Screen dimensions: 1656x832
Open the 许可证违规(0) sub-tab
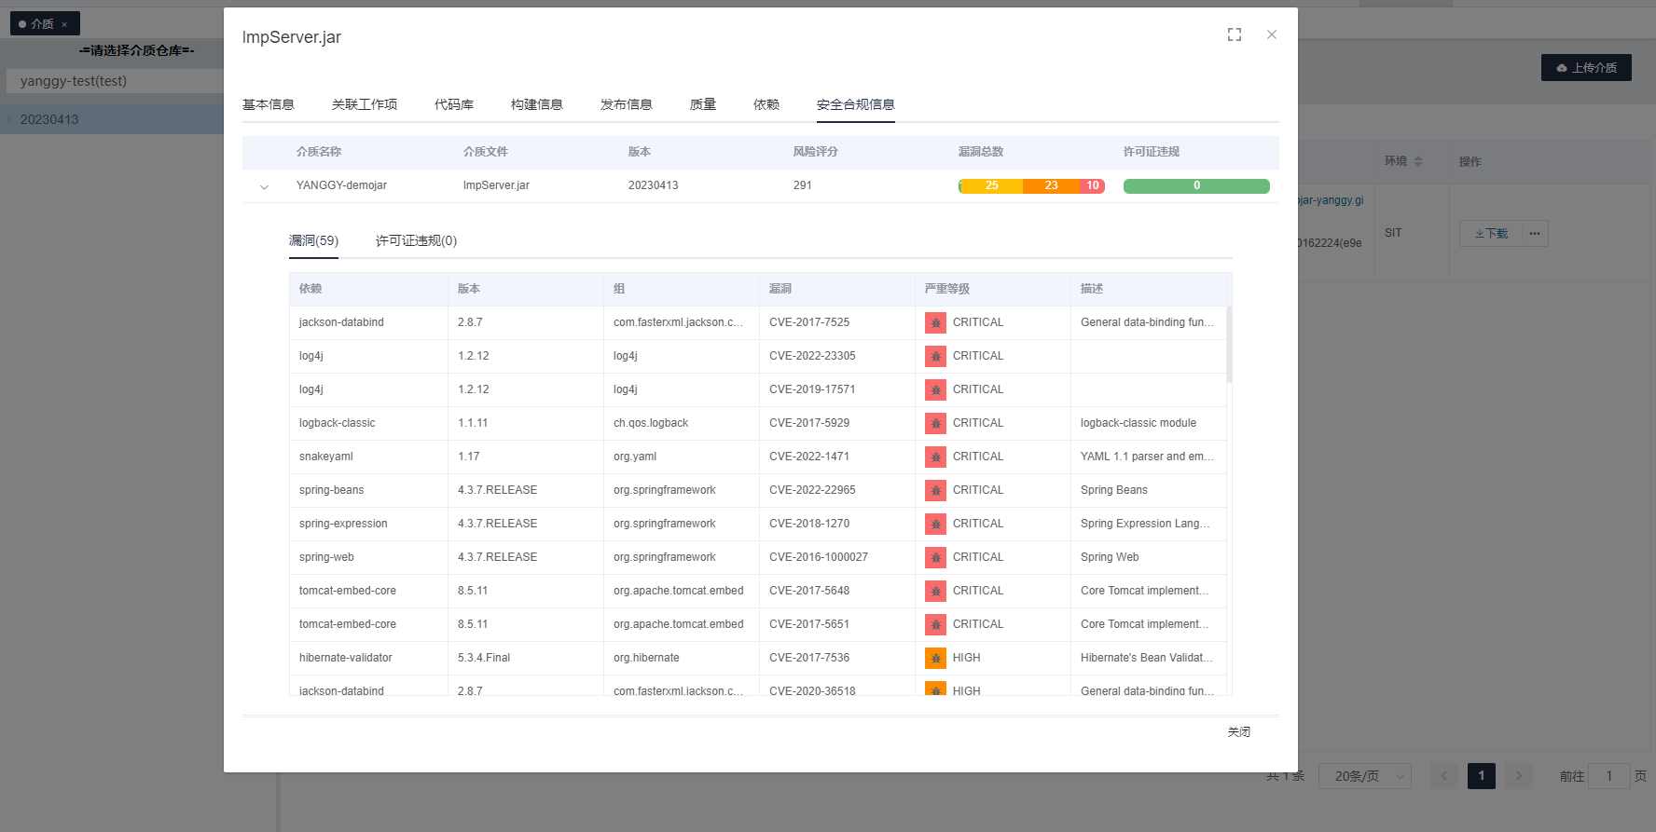416,240
